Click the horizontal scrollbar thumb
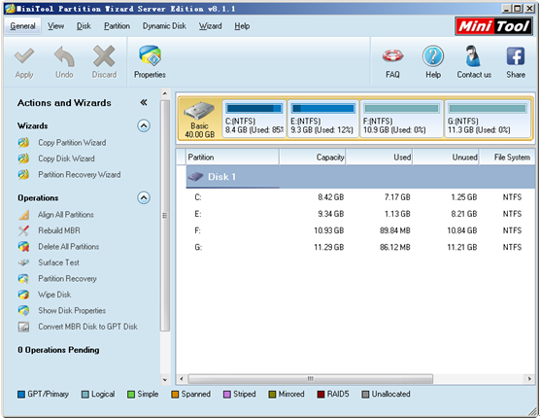Image resolution: width=540 pixels, height=419 pixels. pyautogui.click(x=310, y=379)
